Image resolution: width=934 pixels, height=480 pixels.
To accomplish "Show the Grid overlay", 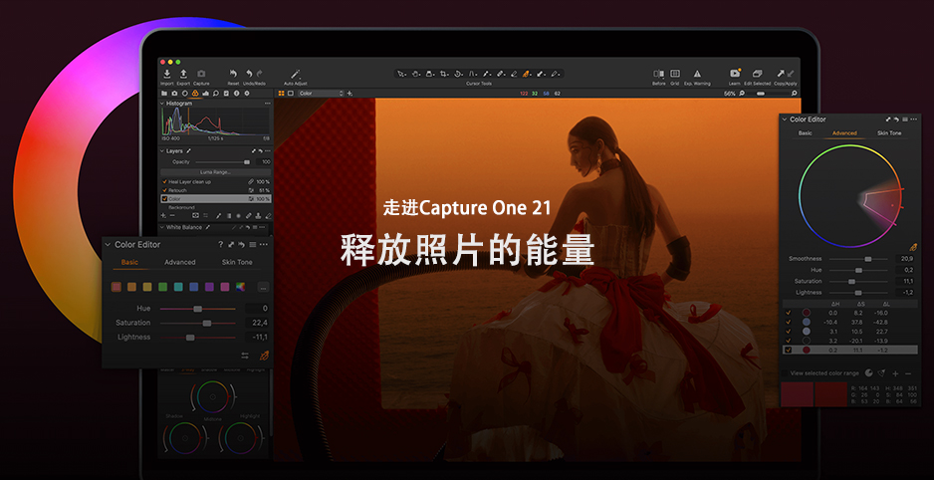I will (x=675, y=74).
